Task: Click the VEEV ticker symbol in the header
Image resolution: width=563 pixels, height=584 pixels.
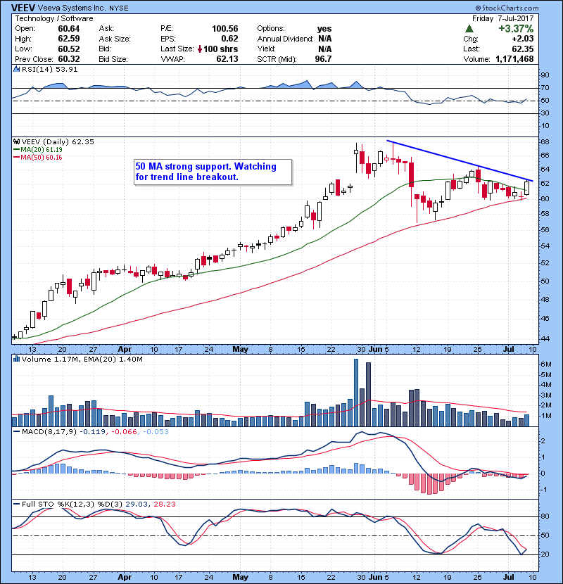Action: (x=23, y=8)
